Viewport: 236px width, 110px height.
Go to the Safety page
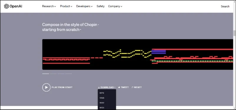(101, 6)
